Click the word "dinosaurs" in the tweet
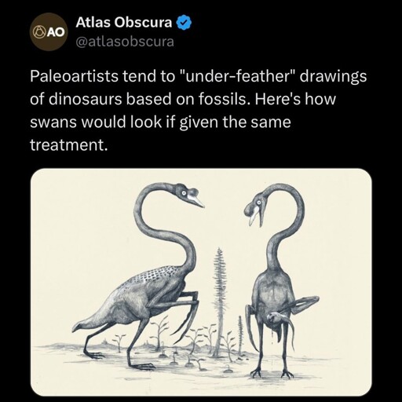Viewport: 402px width, 402px height. pos(83,99)
